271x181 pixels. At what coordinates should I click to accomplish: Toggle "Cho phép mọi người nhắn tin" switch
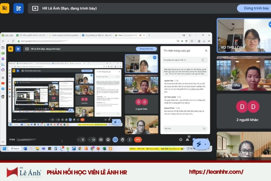coord(204,60)
